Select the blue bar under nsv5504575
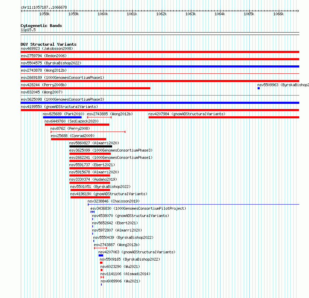309x298 pixels. 160,66
